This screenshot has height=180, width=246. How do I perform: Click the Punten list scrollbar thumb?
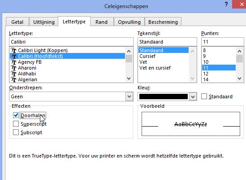click(x=239, y=58)
